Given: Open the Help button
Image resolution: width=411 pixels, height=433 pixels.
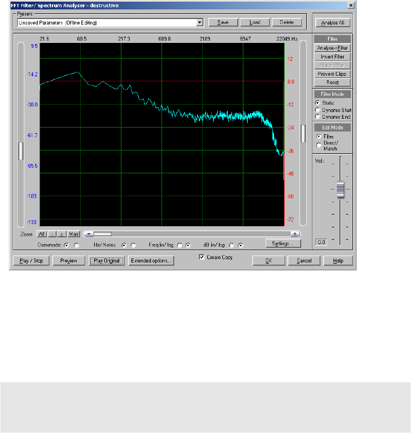Looking at the screenshot, I should (338, 261).
